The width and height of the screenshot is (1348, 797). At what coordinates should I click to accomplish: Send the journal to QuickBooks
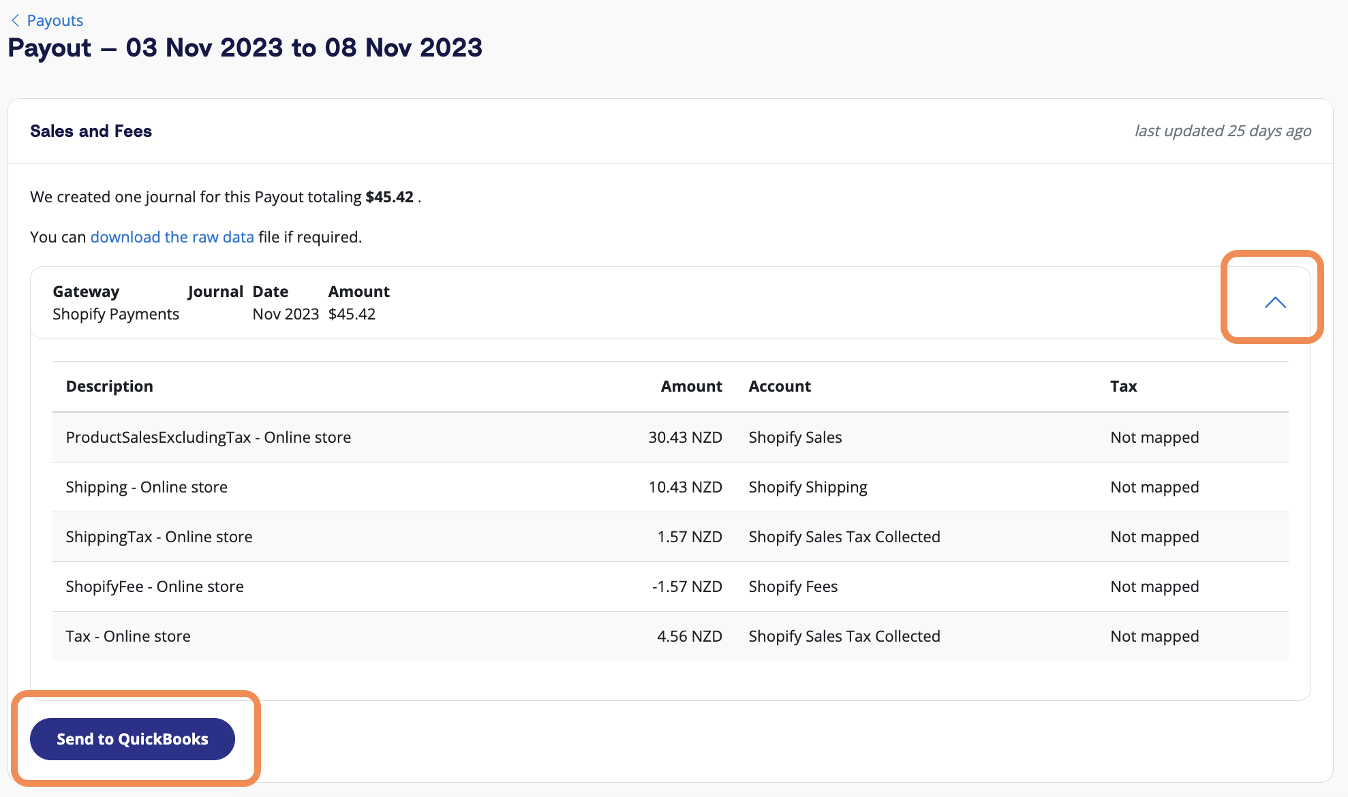132,739
